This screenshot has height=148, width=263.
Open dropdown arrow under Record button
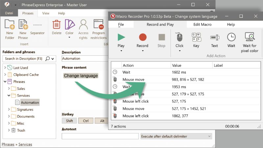(143, 51)
